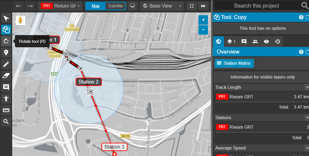Click the project search magnifier icon
309x156 pixels.
click(305, 6)
